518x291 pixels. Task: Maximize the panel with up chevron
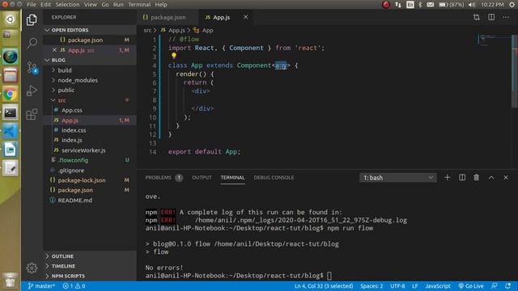tap(491, 178)
